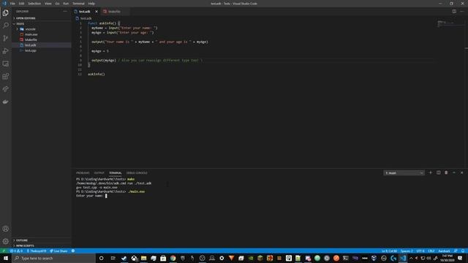Click the Windows Start button
The width and height of the screenshot is (468, 263).
(6, 258)
